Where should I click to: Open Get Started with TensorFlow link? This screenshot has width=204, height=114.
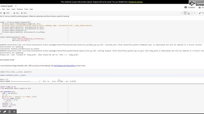coord(65,66)
